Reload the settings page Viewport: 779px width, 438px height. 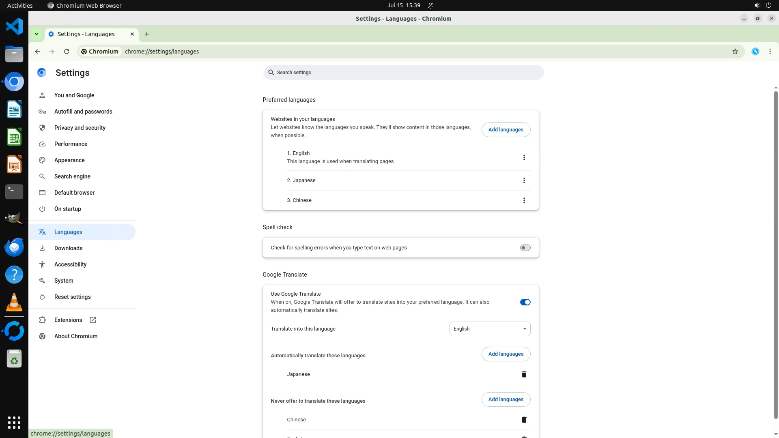[67, 52]
